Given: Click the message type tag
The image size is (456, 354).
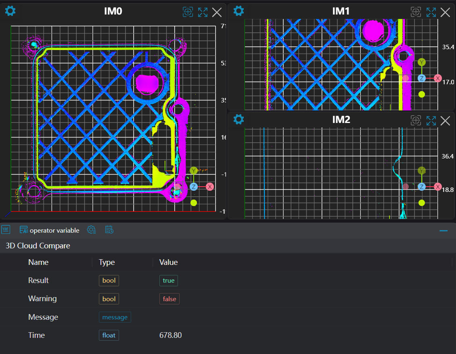Looking at the screenshot, I should point(115,317).
